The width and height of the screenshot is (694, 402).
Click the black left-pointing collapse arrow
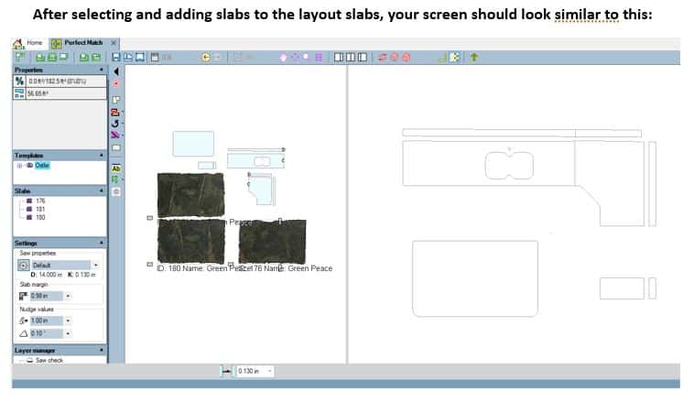116,71
